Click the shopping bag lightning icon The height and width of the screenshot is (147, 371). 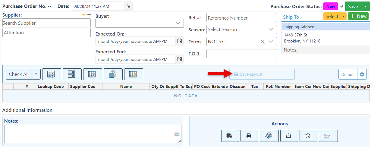113,74
